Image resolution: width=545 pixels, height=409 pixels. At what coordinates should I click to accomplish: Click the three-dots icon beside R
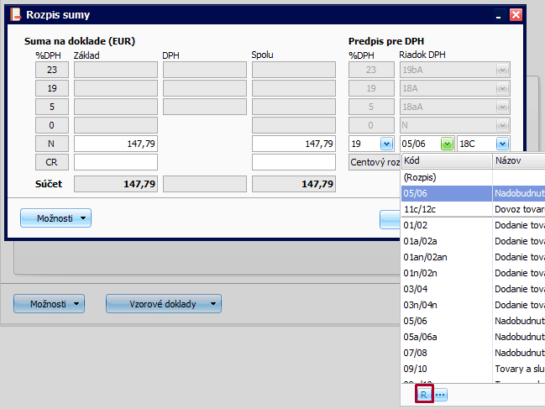click(441, 394)
